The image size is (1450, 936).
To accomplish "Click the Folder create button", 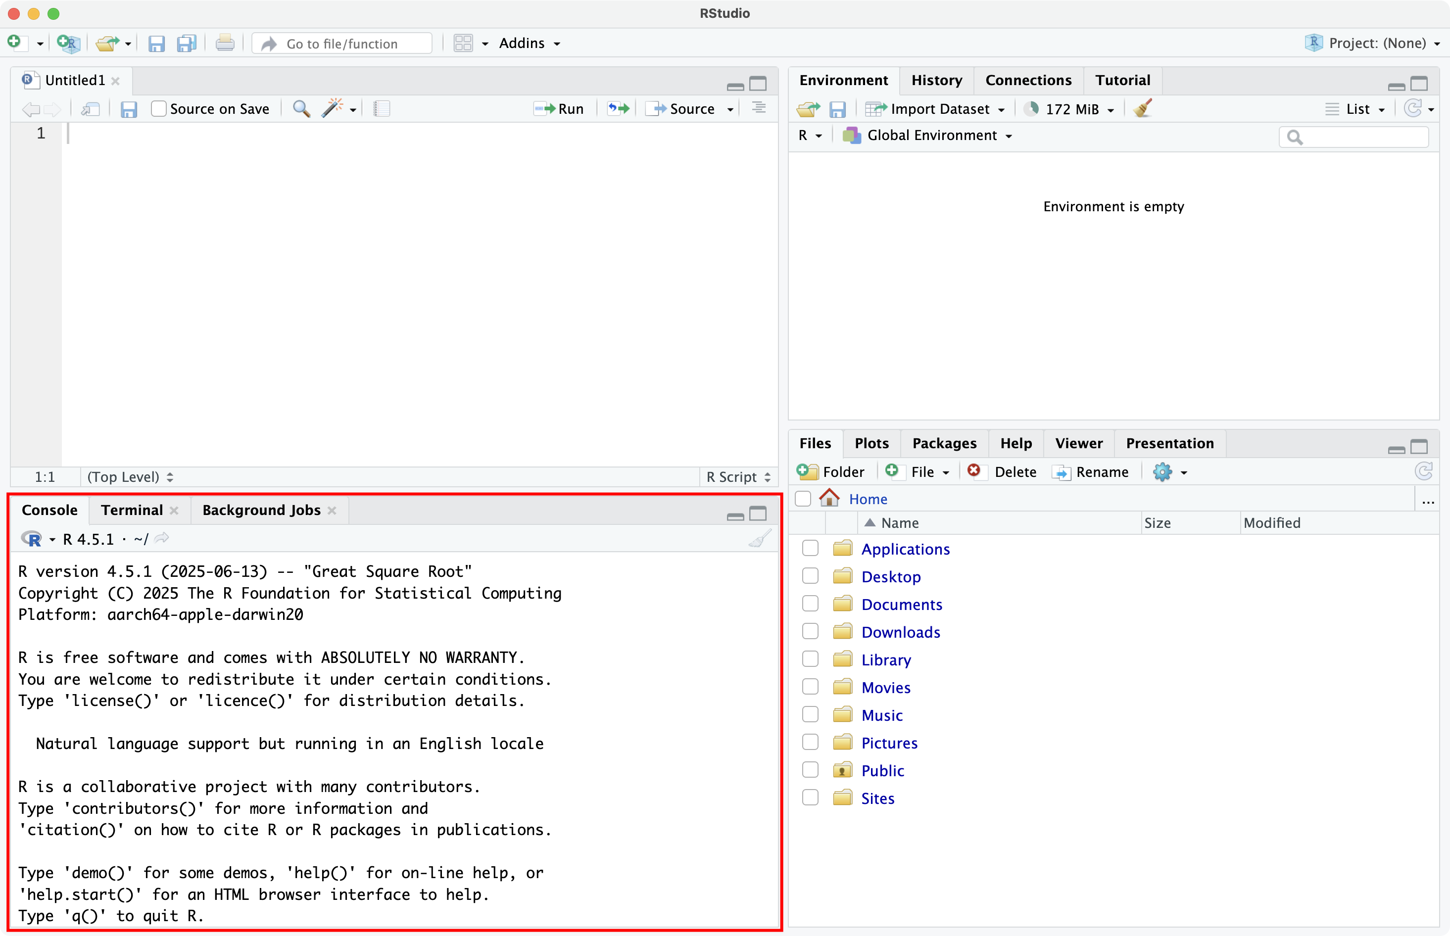I will tap(830, 471).
